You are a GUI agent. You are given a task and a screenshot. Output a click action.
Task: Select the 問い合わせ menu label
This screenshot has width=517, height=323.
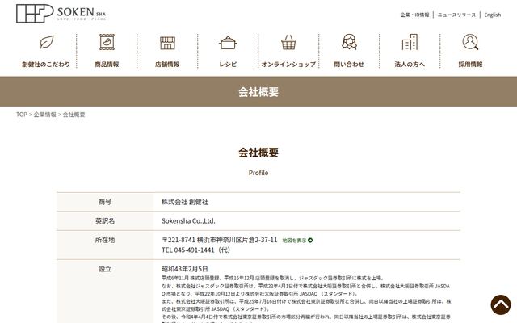coord(349,65)
